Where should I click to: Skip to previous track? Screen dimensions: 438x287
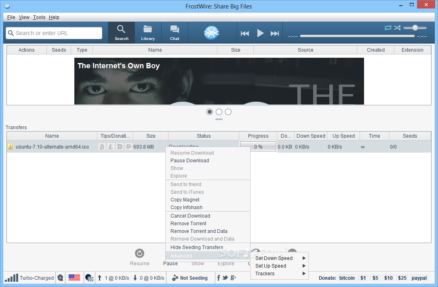point(245,34)
